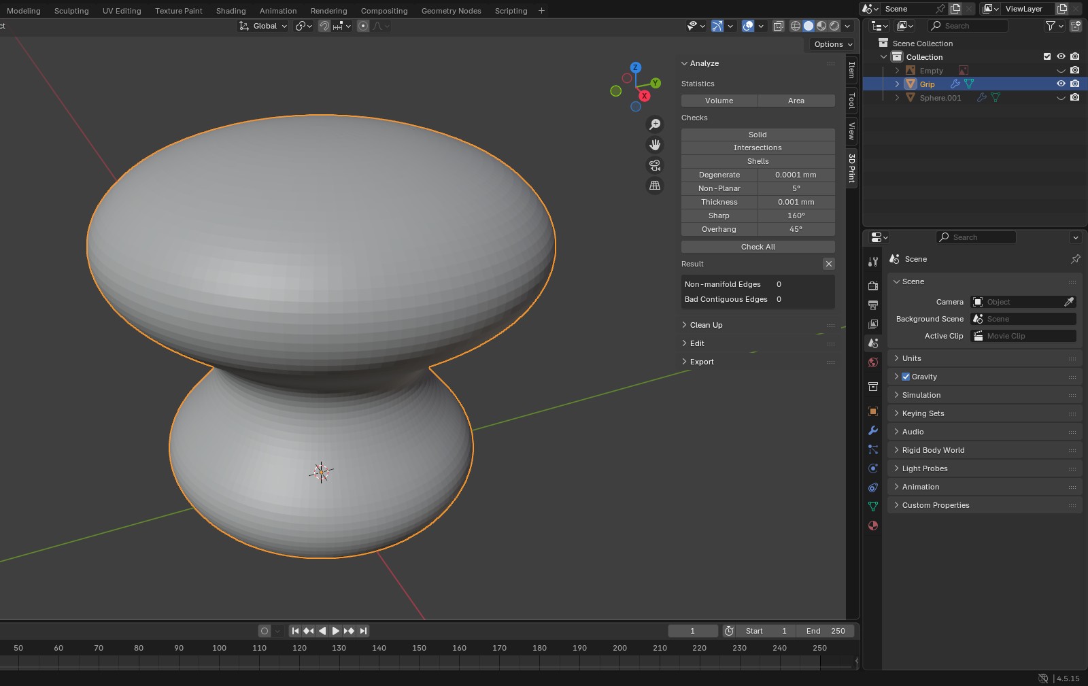Screen dimensions: 1088x686
Task: Show the Sphere.001 object in viewport
Action: coord(1061,98)
